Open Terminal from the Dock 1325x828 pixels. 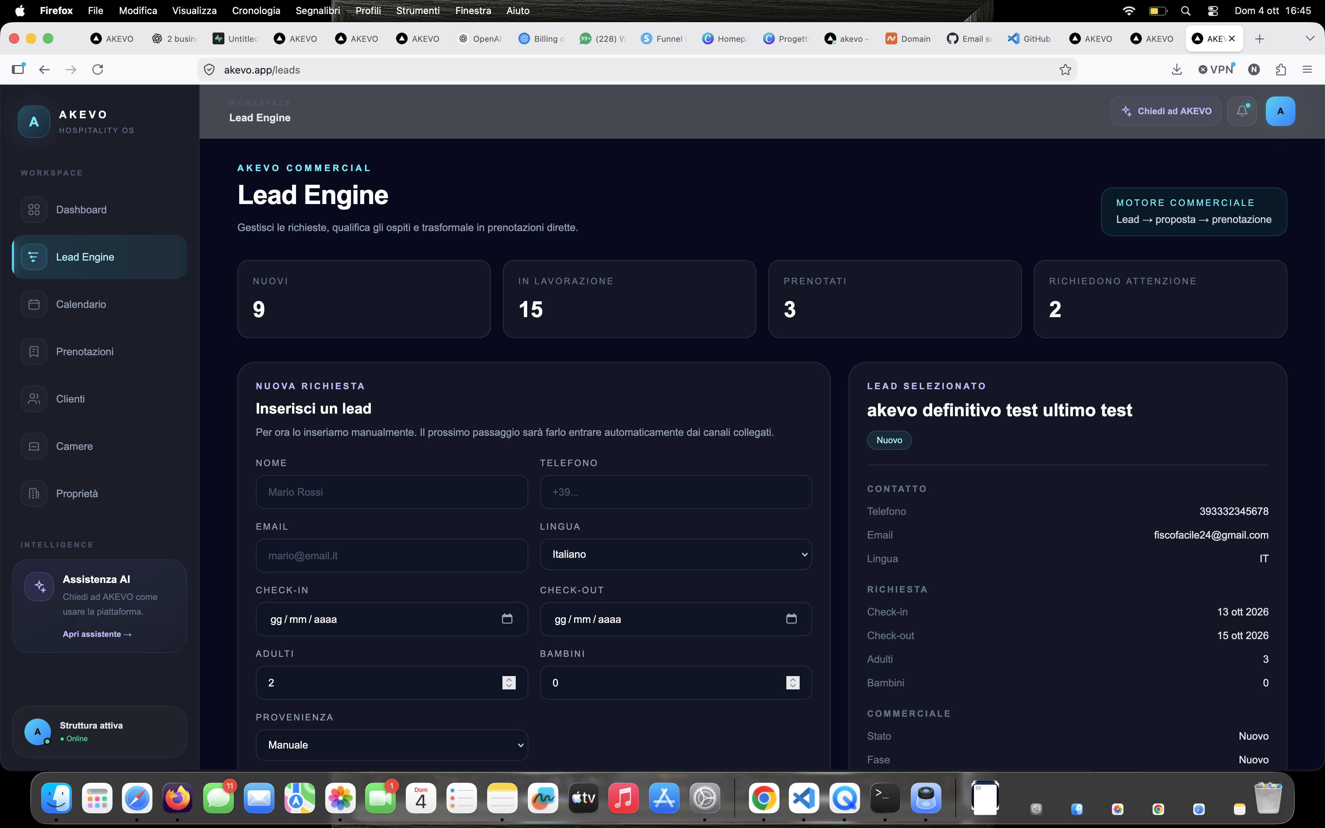885,798
